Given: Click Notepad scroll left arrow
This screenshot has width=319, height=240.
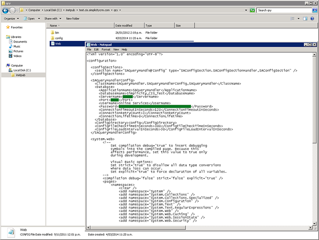Looking at the screenshot, I should [x=88, y=228].
